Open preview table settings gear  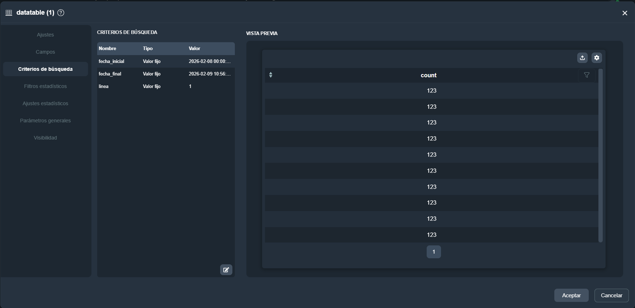coord(597,58)
